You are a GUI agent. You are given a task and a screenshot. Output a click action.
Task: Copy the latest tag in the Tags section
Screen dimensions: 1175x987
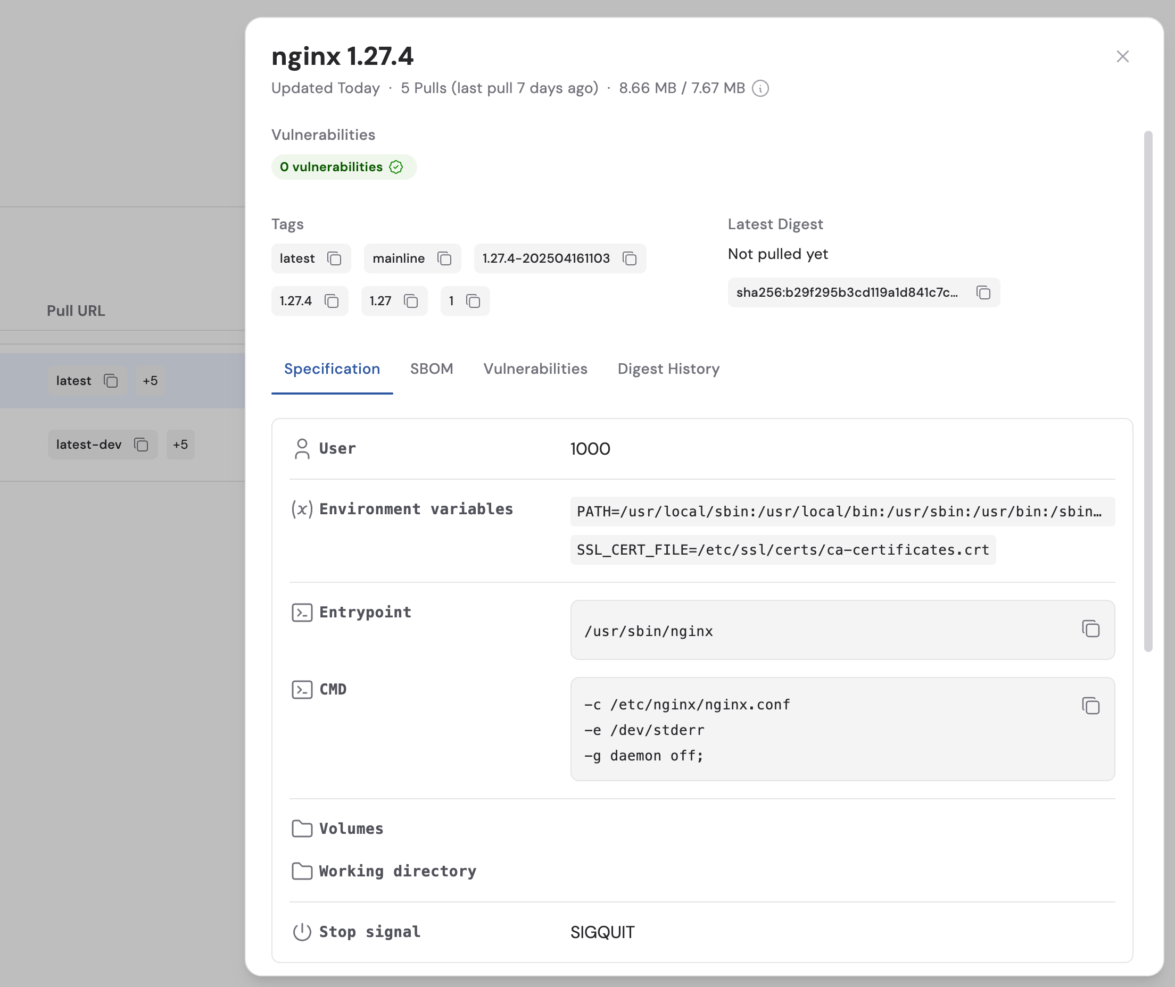click(334, 258)
